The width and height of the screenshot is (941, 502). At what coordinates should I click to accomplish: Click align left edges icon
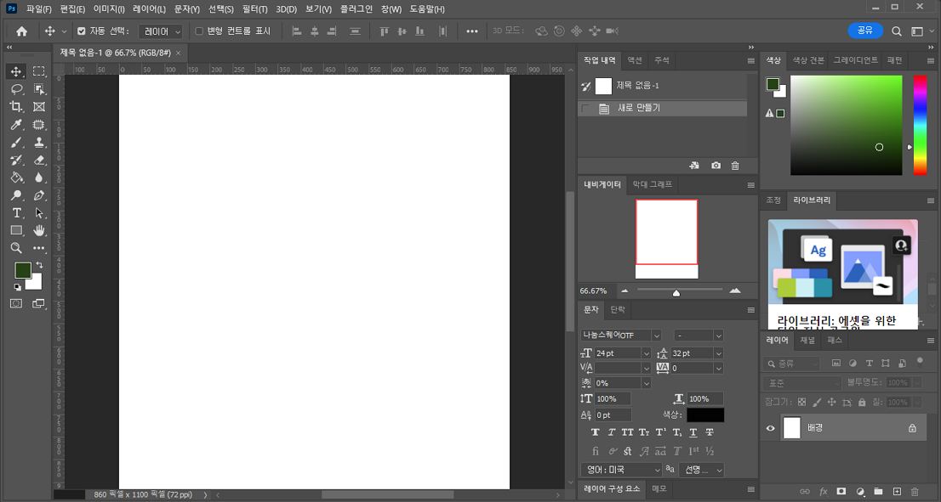[296, 31]
